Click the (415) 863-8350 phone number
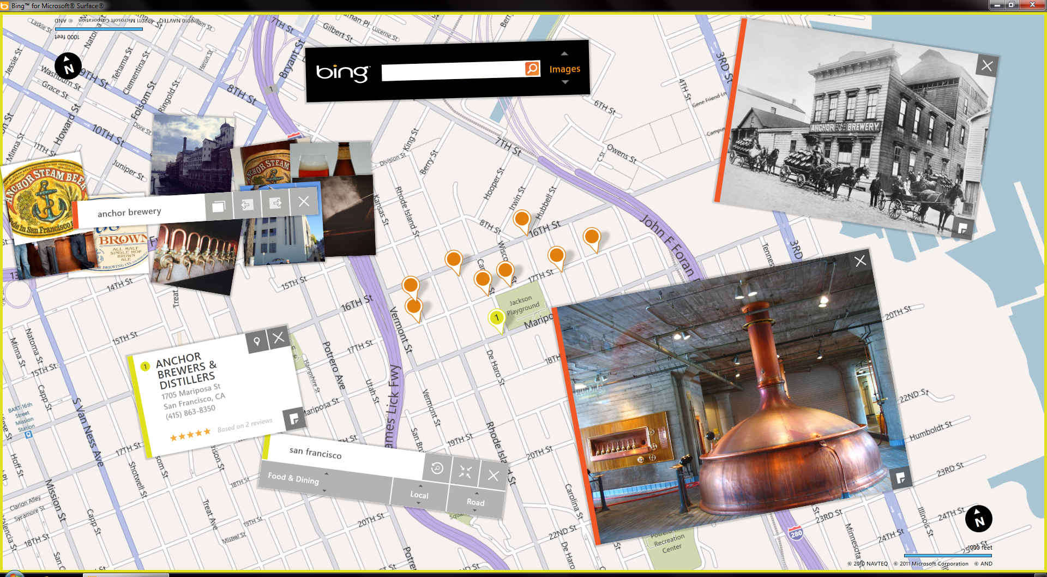The height and width of the screenshot is (577, 1047). click(190, 412)
